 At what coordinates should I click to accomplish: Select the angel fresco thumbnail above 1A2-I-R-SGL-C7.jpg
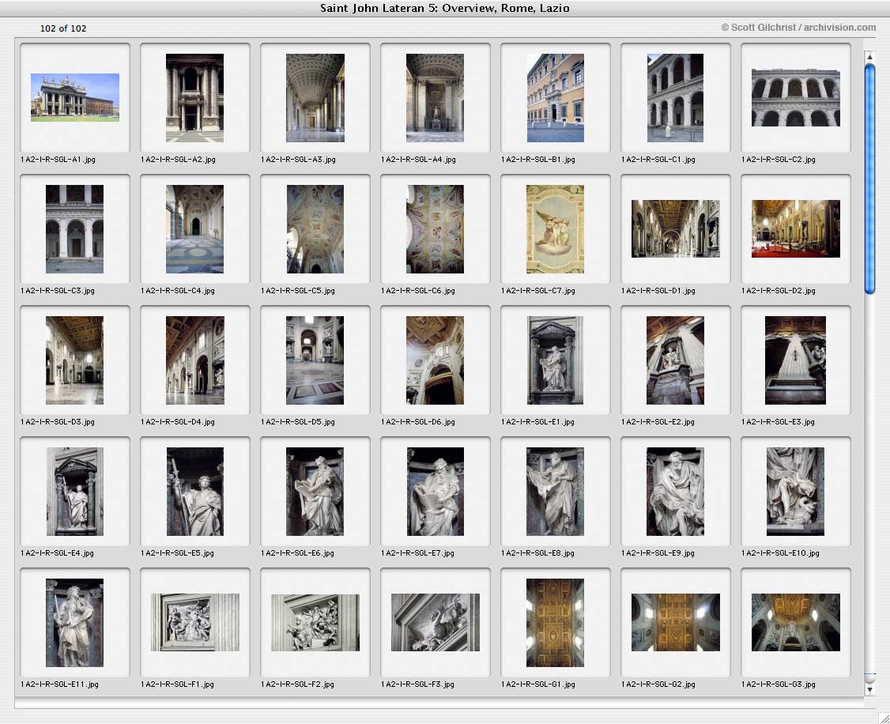click(555, 229)
